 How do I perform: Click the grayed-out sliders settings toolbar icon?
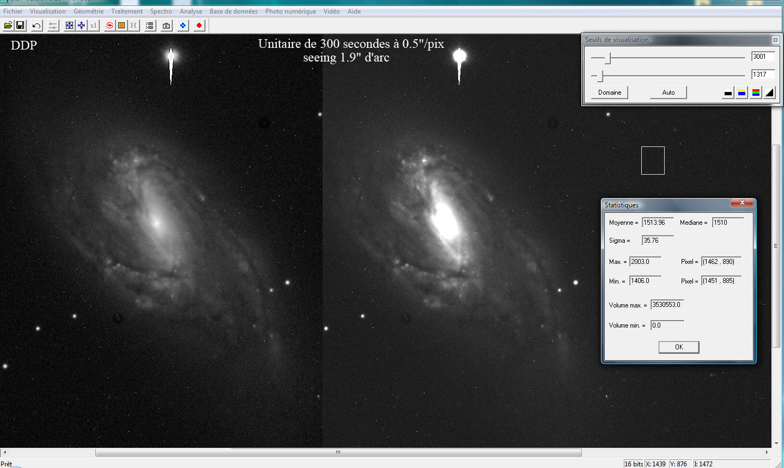click(x=53, y=26)
